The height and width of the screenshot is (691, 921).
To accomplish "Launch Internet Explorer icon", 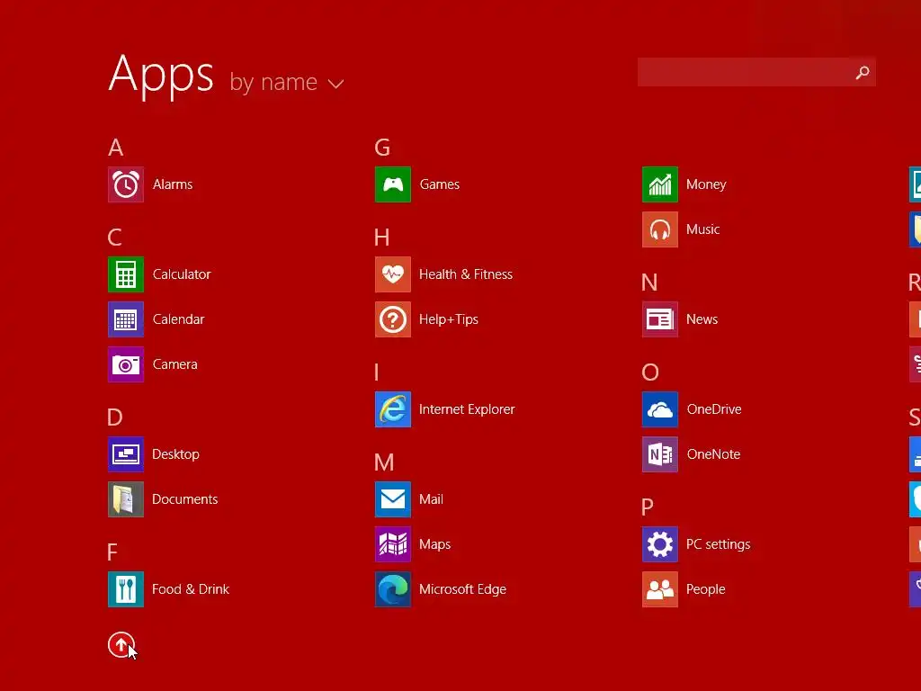I will point(393,409).
